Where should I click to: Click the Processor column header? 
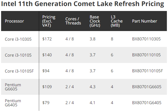14,21
